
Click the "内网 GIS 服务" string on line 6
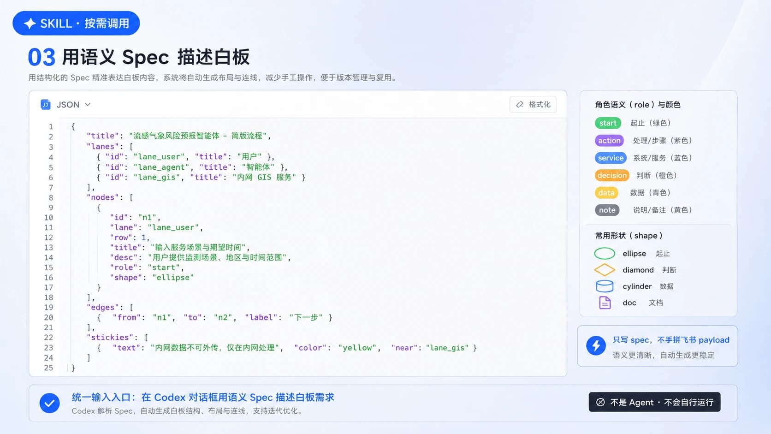tap(264, 177)
